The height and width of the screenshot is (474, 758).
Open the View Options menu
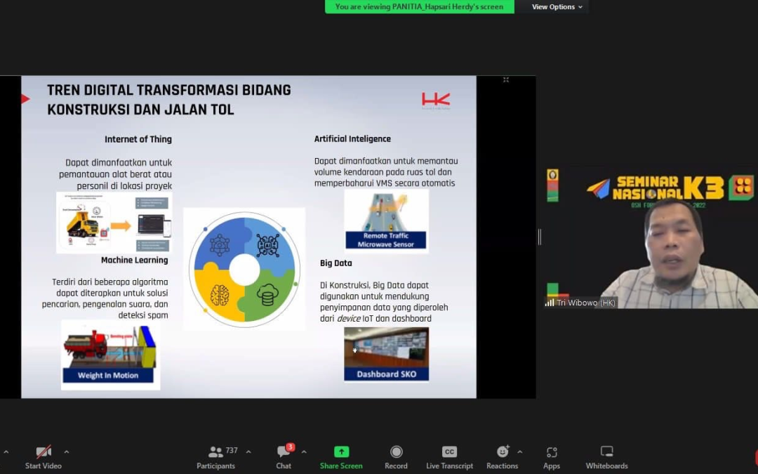[557, 7]
